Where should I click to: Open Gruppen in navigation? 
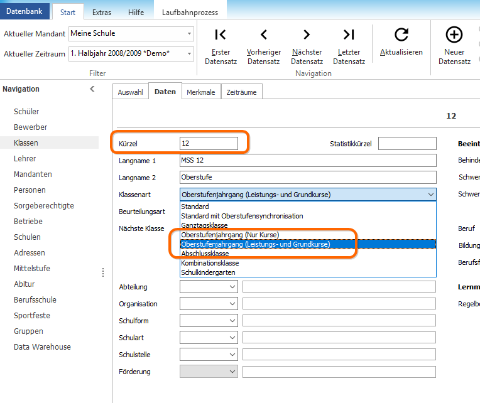pos(28,331)
